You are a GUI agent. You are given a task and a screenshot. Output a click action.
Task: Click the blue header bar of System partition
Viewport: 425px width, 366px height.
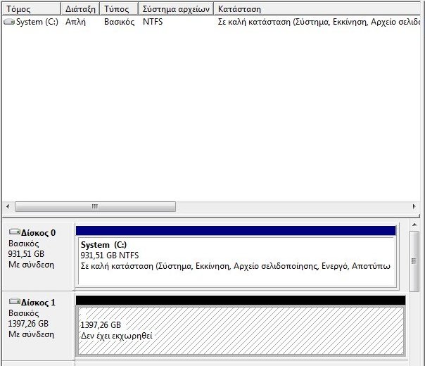[236, 231]
